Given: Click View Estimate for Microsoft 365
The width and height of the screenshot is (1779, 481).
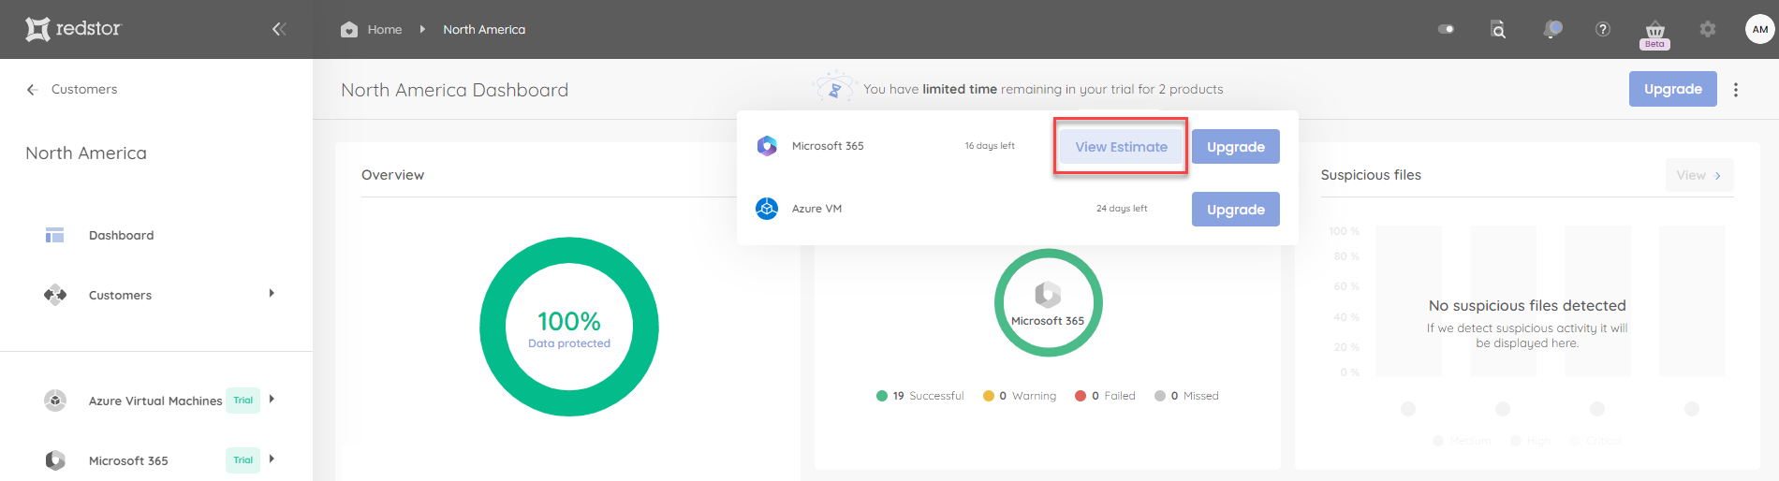Looking at the screenshot, I should 1121,147.
